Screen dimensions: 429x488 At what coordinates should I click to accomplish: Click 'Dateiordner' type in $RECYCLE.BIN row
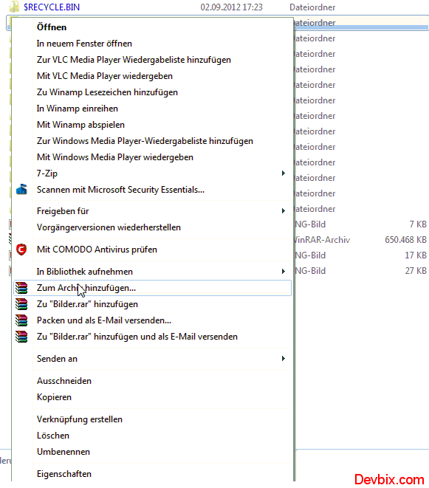tap(312, 7)
